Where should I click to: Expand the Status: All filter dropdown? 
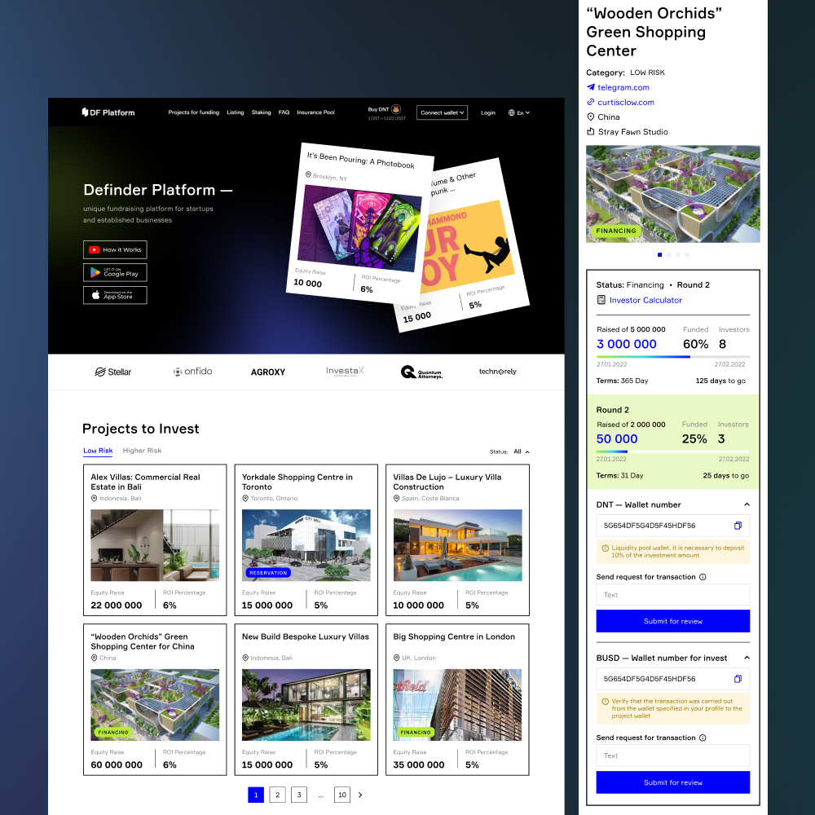click(x=522, y=452)
